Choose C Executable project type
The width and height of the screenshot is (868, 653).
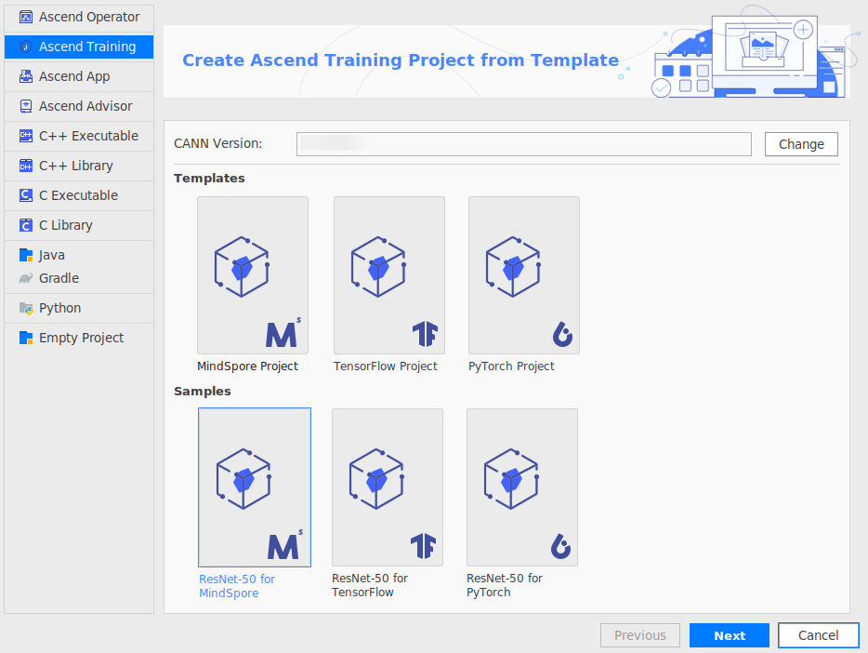point(79,195)
